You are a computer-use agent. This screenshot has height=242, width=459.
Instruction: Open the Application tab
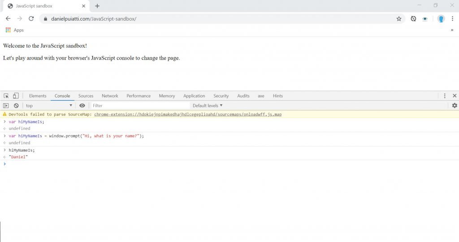(x=194, y=96)
